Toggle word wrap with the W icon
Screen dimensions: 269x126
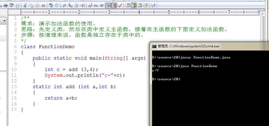pyautogui.click(x=102, y=6)
